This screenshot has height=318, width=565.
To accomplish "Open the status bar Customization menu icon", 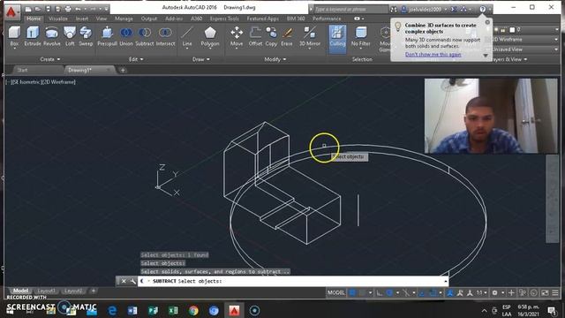I will coord(555,292).
